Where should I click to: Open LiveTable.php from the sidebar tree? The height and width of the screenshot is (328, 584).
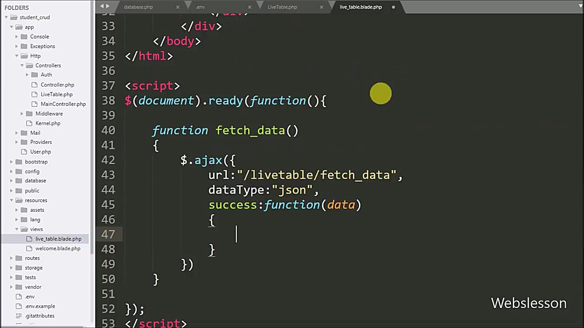point(57,94)
